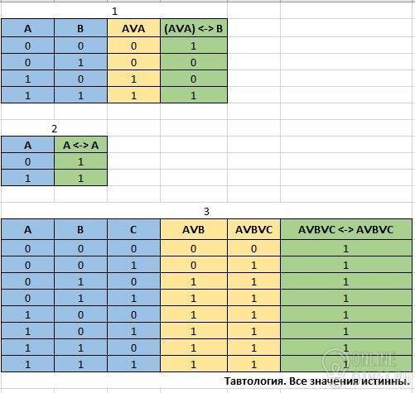Select the 'A <-> A' header cell
Image resolution: width=415 pixels, height=393 pixels.
[80, 145]
